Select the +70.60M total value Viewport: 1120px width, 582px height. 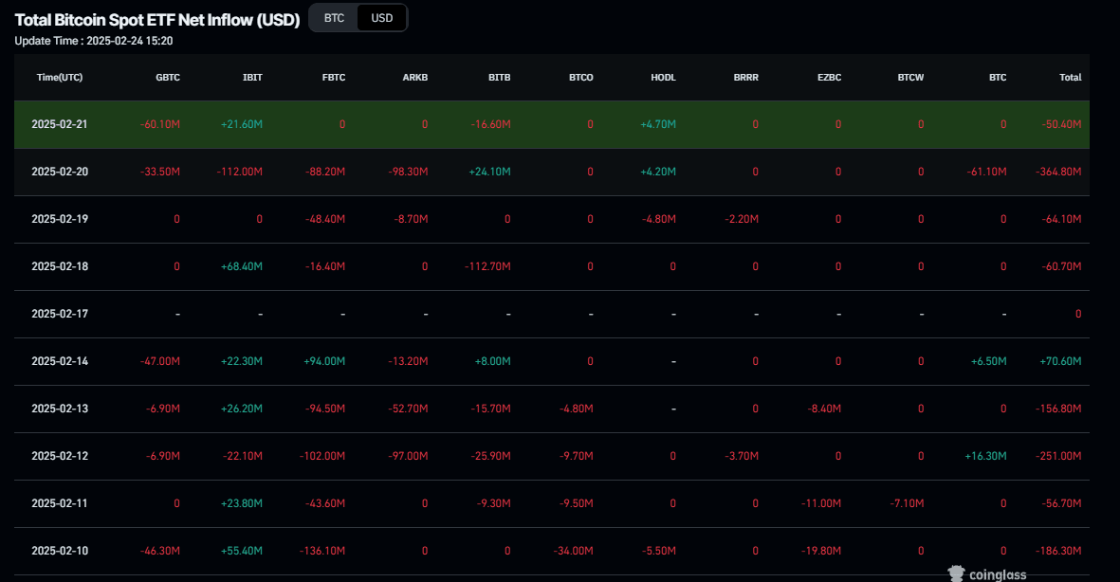click(x=1058, y=361)
